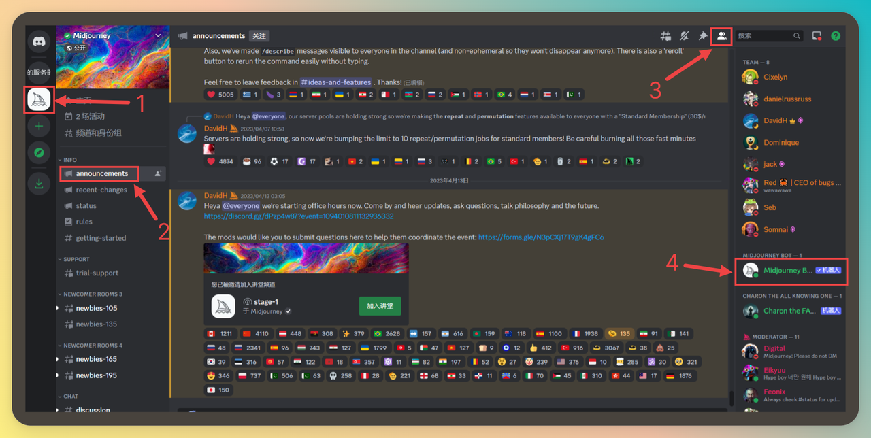This screenshot has height=438, width=871.
Task: Click the Add a Server plus icon
Action: point(39,126)
